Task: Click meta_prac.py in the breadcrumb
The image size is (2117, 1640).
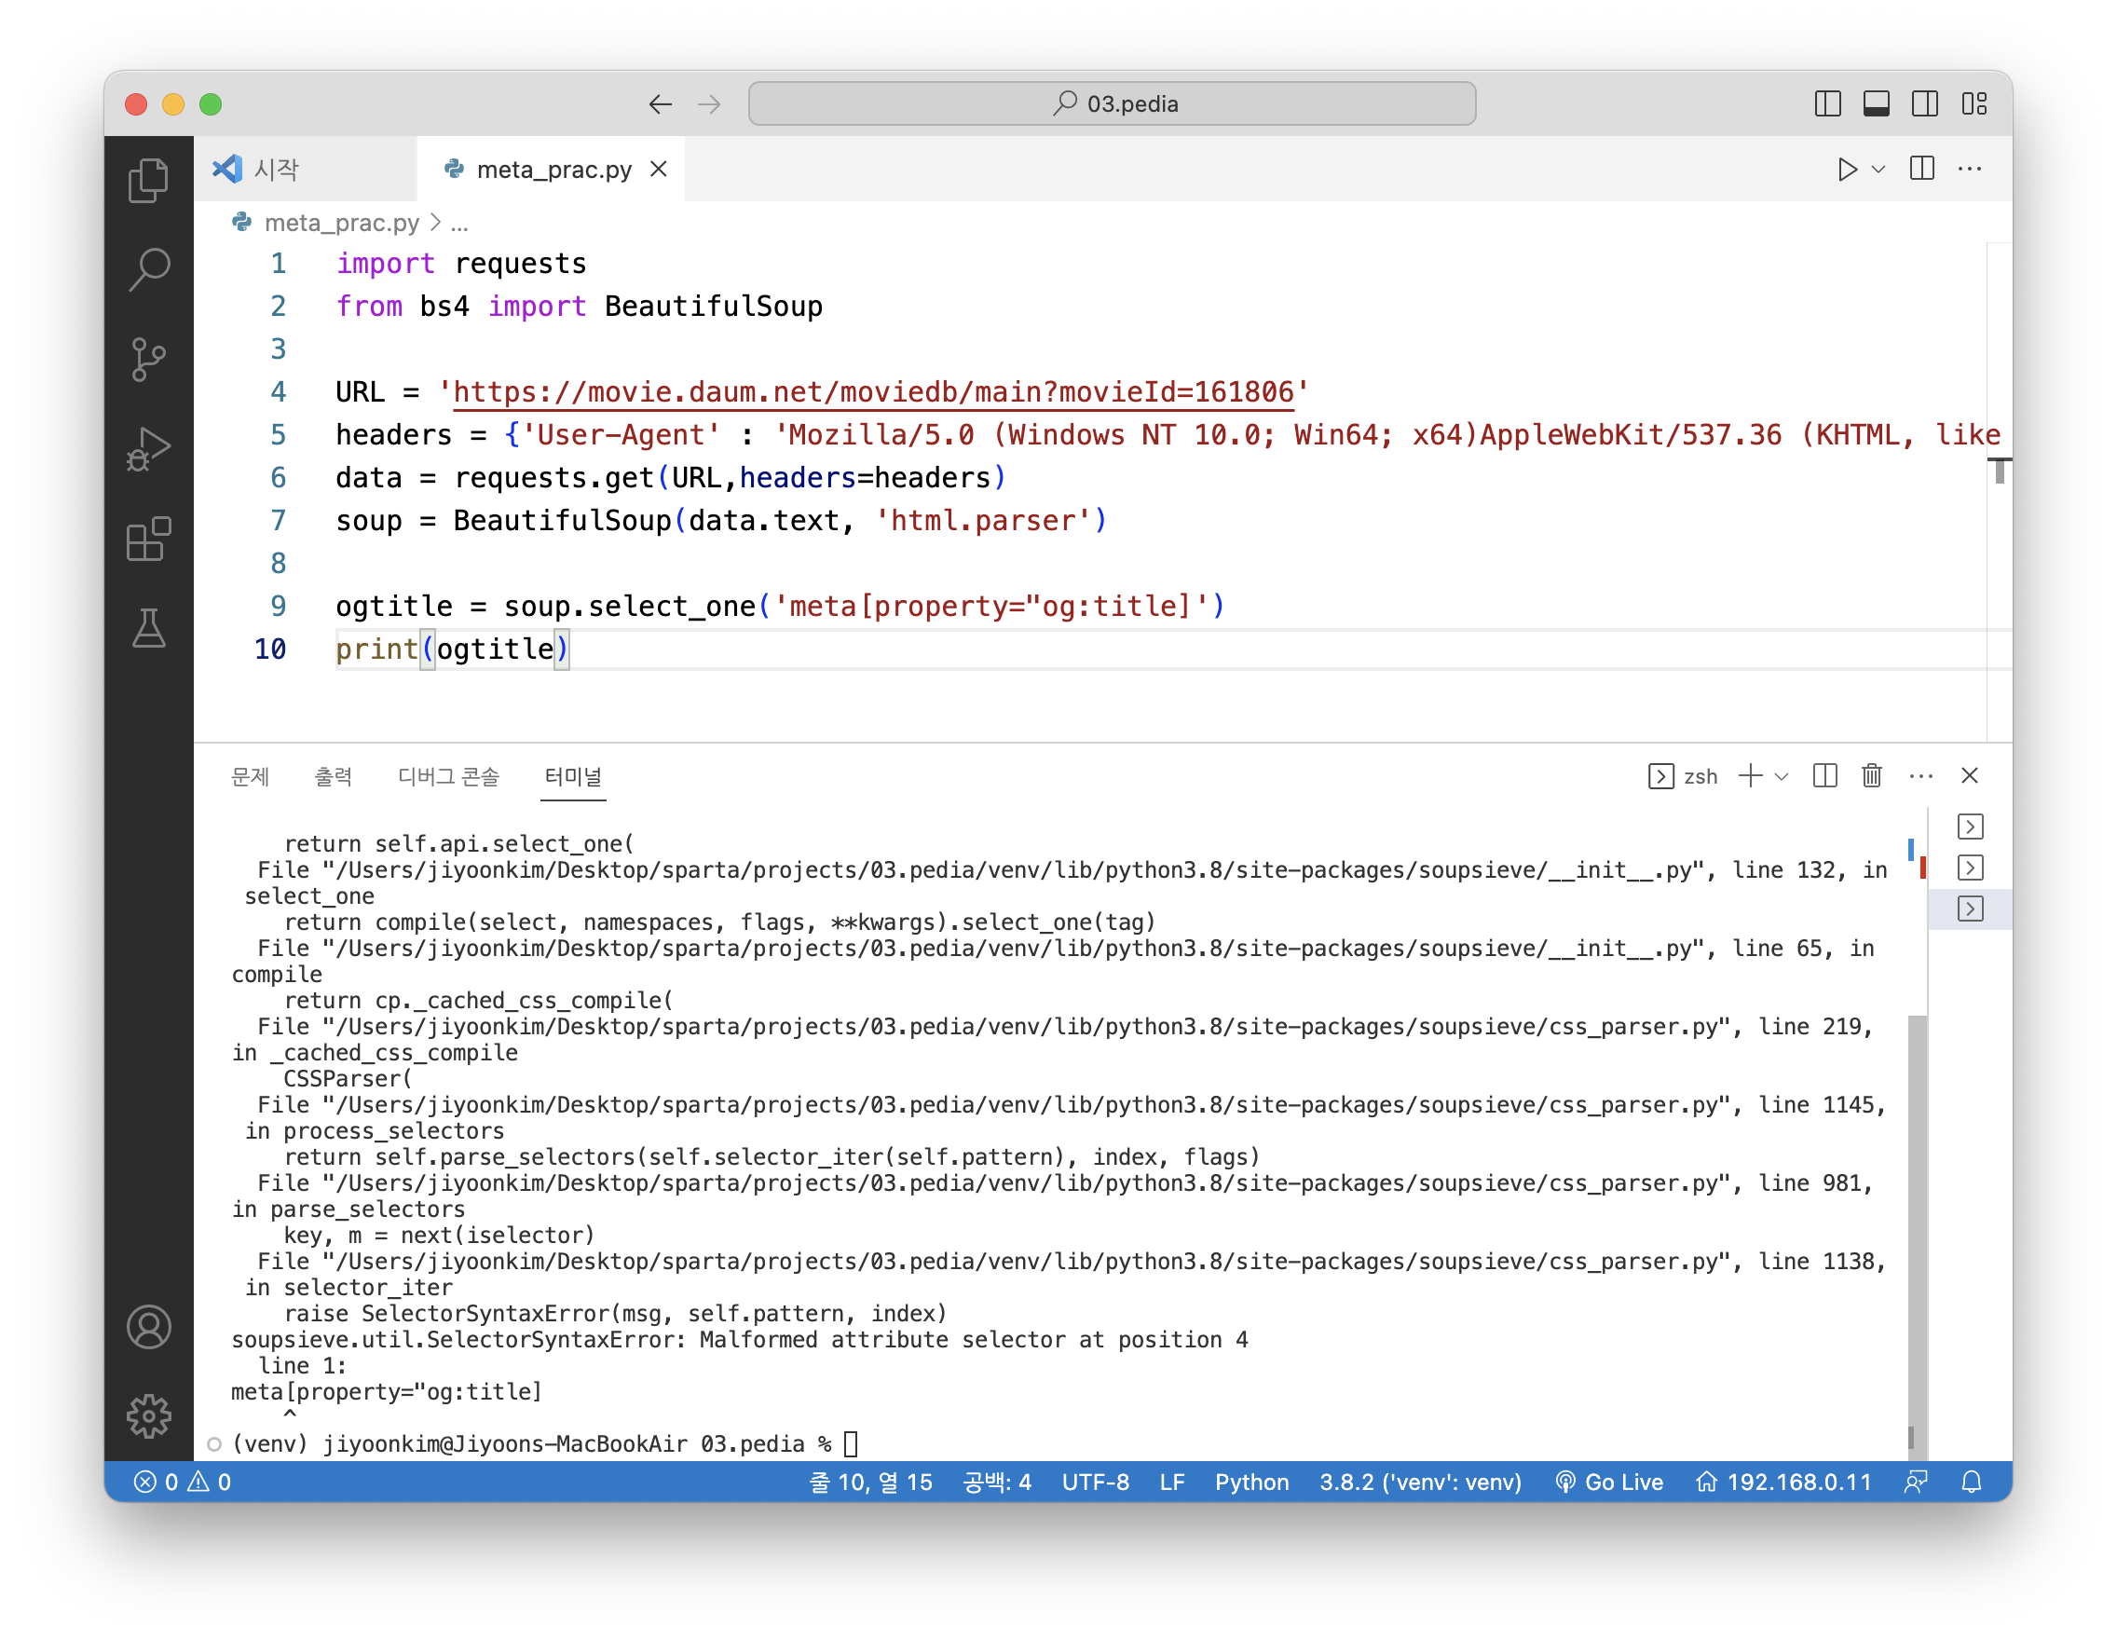Action: tap(341, 223)
